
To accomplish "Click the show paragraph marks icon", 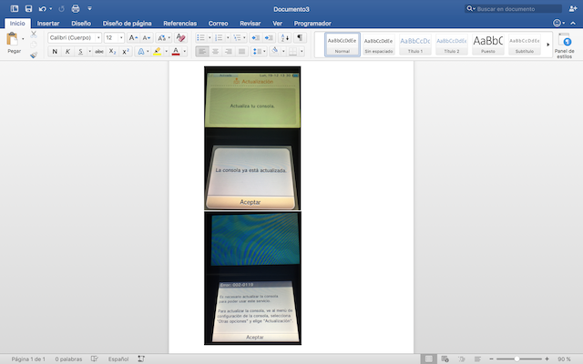I will pos(300,38).
